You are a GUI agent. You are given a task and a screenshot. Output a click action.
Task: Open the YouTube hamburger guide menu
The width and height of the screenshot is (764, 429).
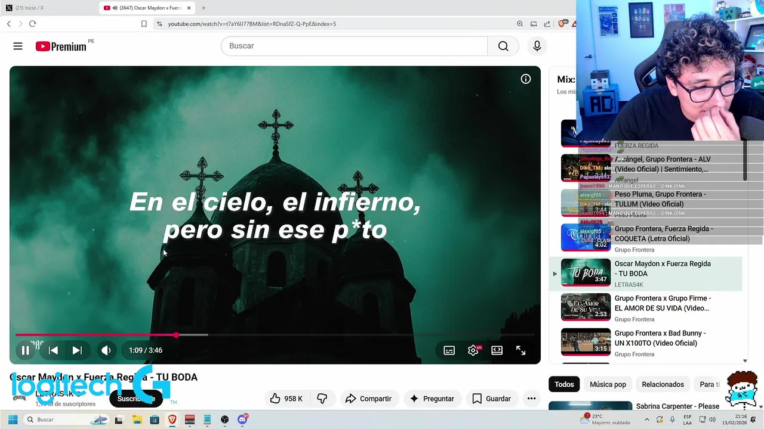[x=18, y=46]
